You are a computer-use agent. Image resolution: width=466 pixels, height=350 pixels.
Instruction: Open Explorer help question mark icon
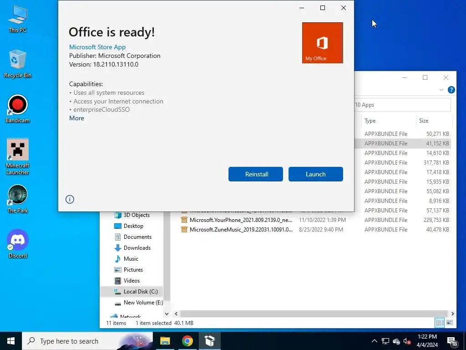click(x=451, y=90)
